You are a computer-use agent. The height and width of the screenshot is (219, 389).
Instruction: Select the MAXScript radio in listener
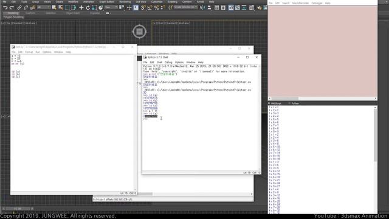(x=275, y=103)
